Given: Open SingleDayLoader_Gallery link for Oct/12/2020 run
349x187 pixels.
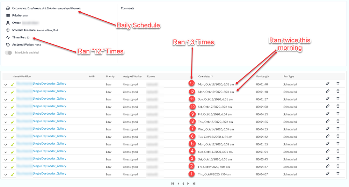Looking at the screenshot, I should pos(50,144).
